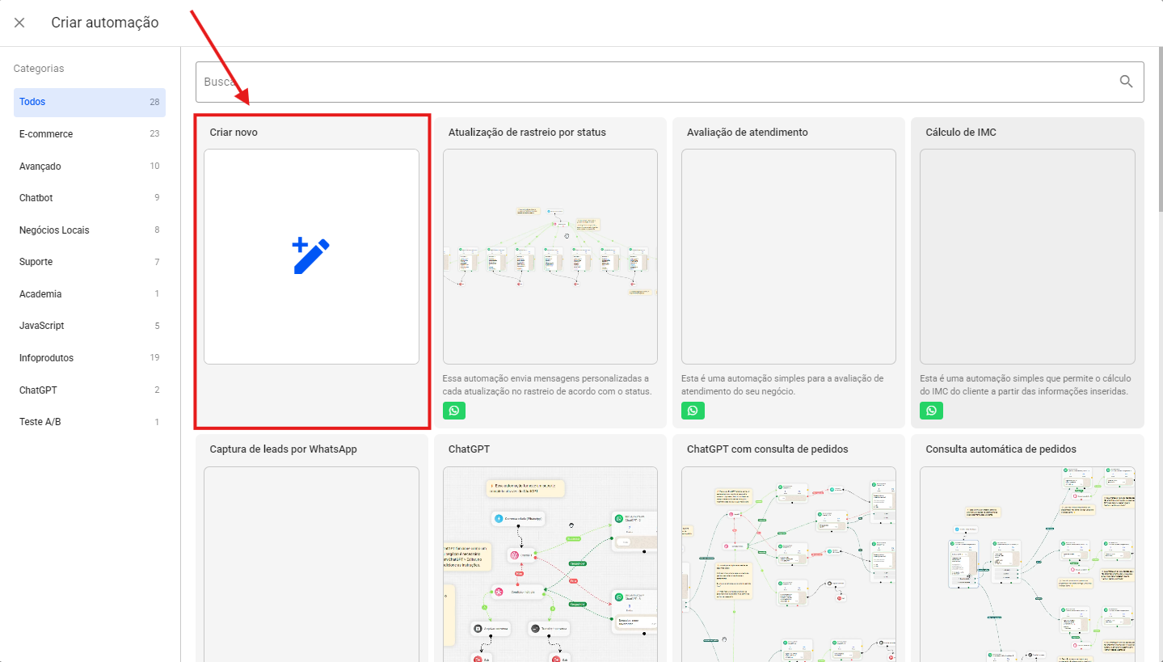Close the Criar automação dialog
Screen dimensions: 1163x662
pos(19,23)
